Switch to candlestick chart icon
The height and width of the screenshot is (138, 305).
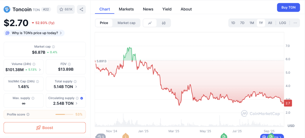[x=164, y=23]
